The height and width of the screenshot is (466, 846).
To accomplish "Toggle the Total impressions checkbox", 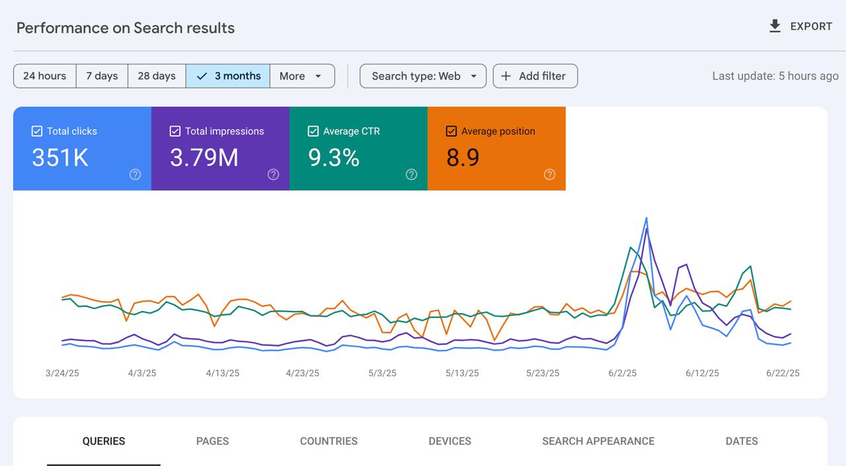I will tap(175, 131).
